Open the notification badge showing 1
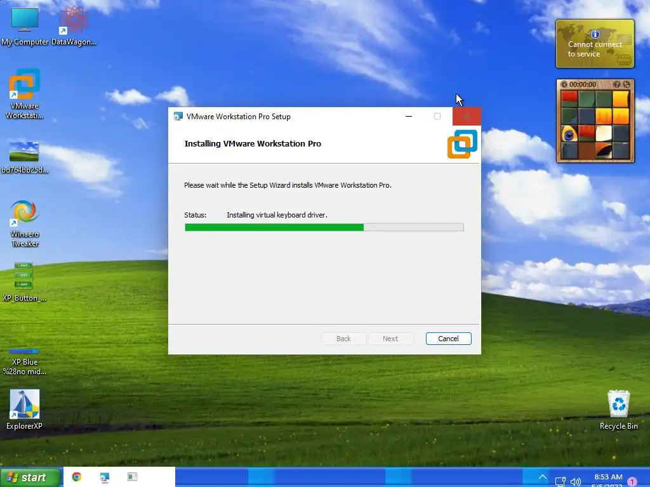Image resolution: width=650 pixels, height=487 pixels. pyautogui.click(x=632, y=482)
